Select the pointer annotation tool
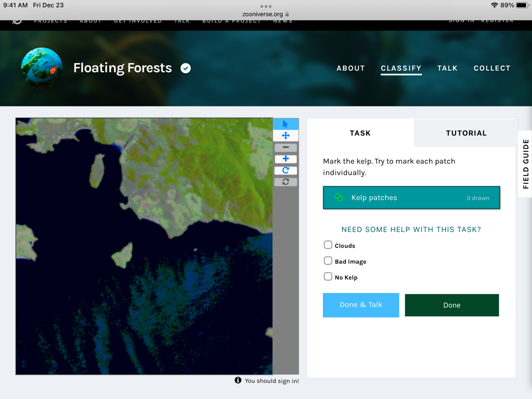Image resolution: width=532 pixels, height=399 pixels. (x=286, y=124)
